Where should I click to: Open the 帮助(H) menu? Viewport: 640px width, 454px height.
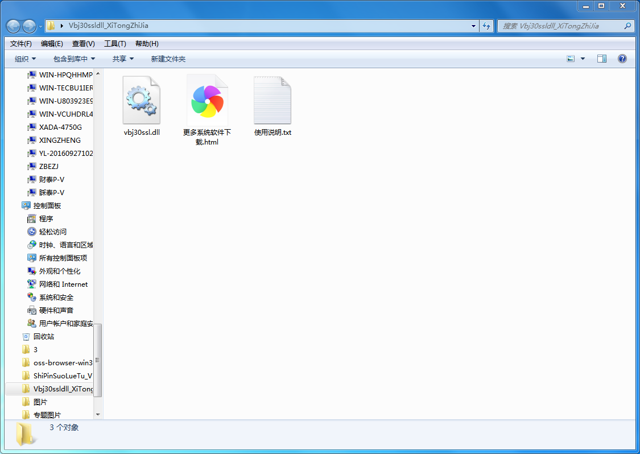pos(147,44)
